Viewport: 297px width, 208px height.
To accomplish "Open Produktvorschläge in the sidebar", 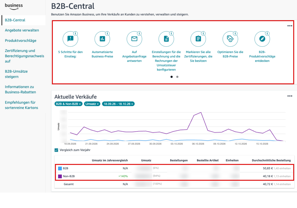I will (x=21, y=41).
